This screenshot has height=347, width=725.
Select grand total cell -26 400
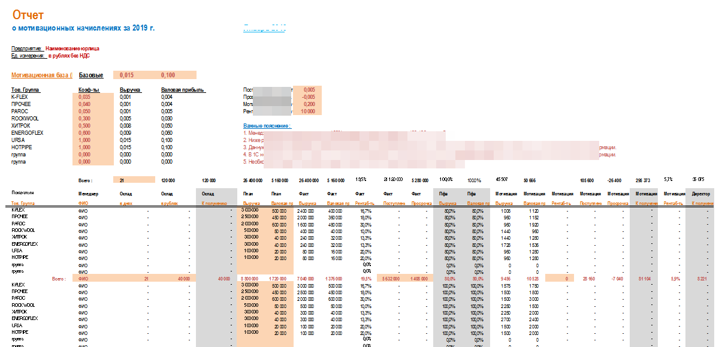tap(615, 179)
